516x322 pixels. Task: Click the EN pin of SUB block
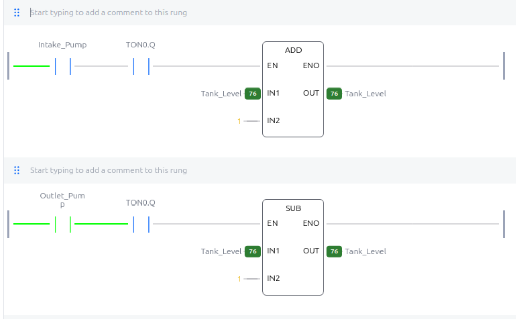click(x=273, y=223)
